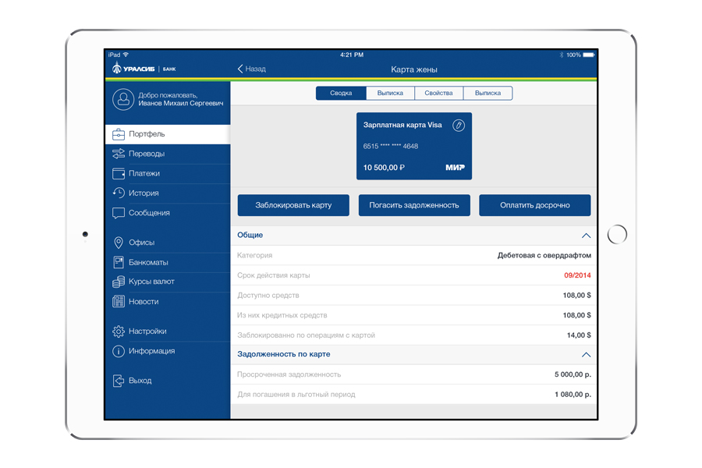Collapse Задолженность по карте section chevron
The width and height of the screenshot is (702, 468).
[586, 355]
